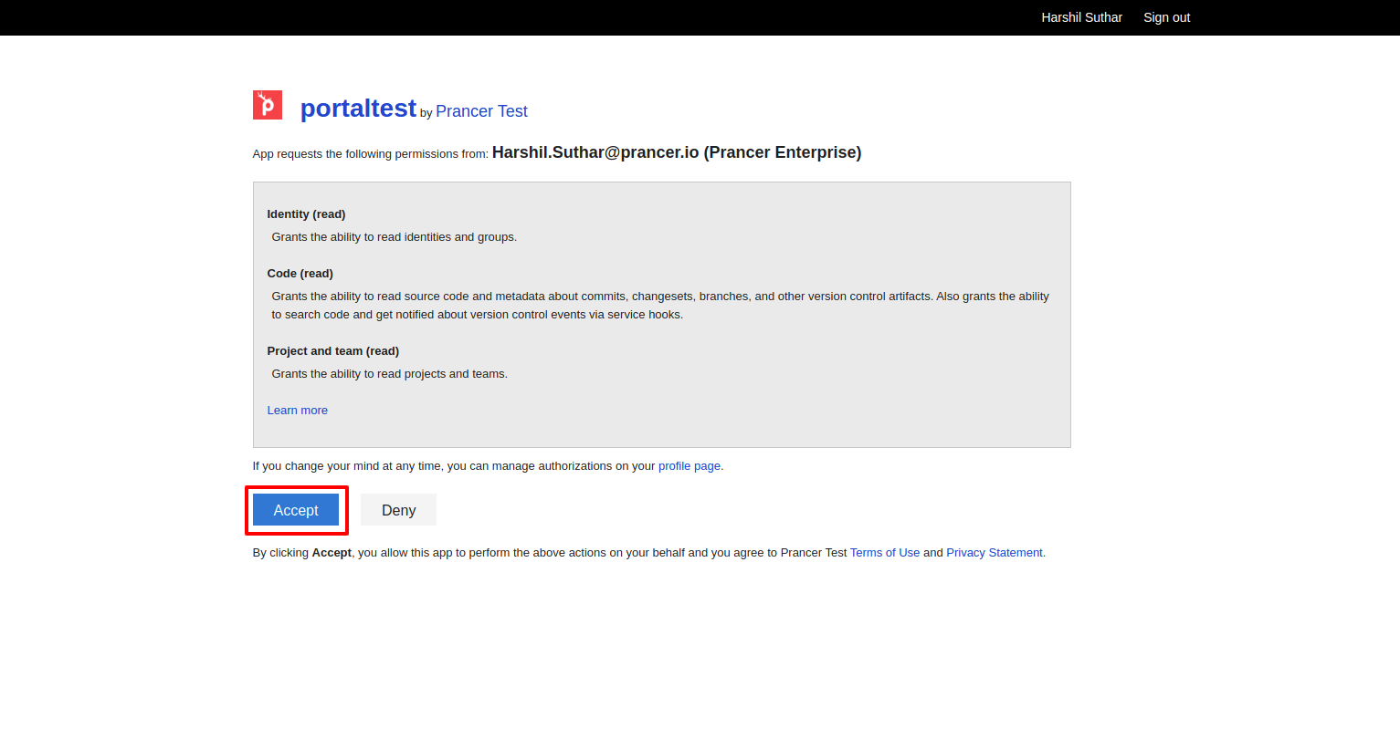Click the red Prancer logo icon
This screenshot has height=729, width=1400.
(x=268, y=105)
